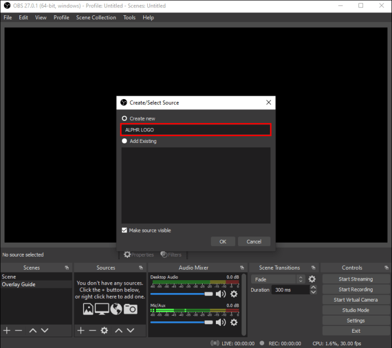Move source up with arrow icon
This screenshot has height=348, width=392.
coord(118,330)
